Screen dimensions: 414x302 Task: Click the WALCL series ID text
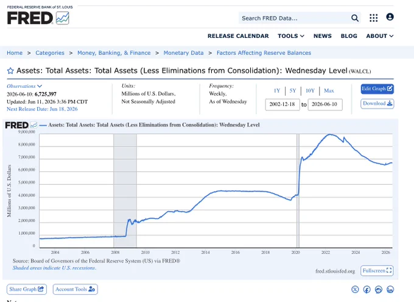click(x=360, y=71)
